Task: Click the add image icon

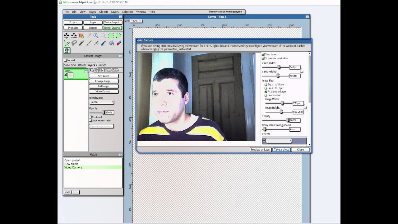Action: tap(81, 36)
